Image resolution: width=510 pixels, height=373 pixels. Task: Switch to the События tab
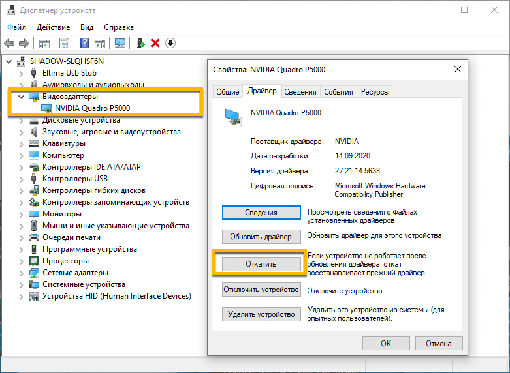(x=338, y=92)
